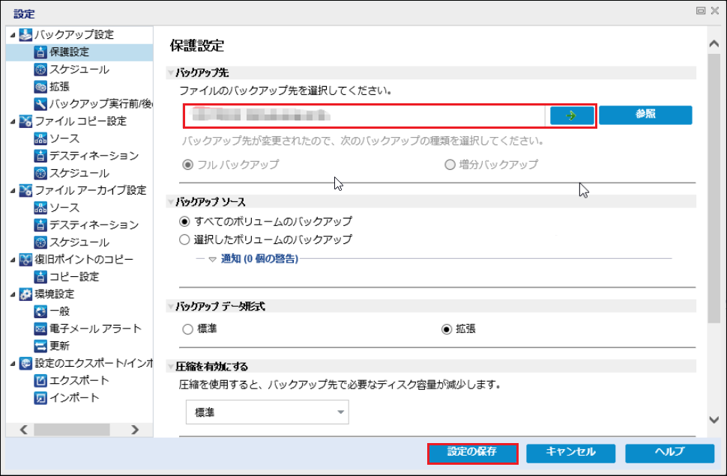The image size is (727, 476).
Task: Click the 設定の保存 button
Action: pos(472,453)
